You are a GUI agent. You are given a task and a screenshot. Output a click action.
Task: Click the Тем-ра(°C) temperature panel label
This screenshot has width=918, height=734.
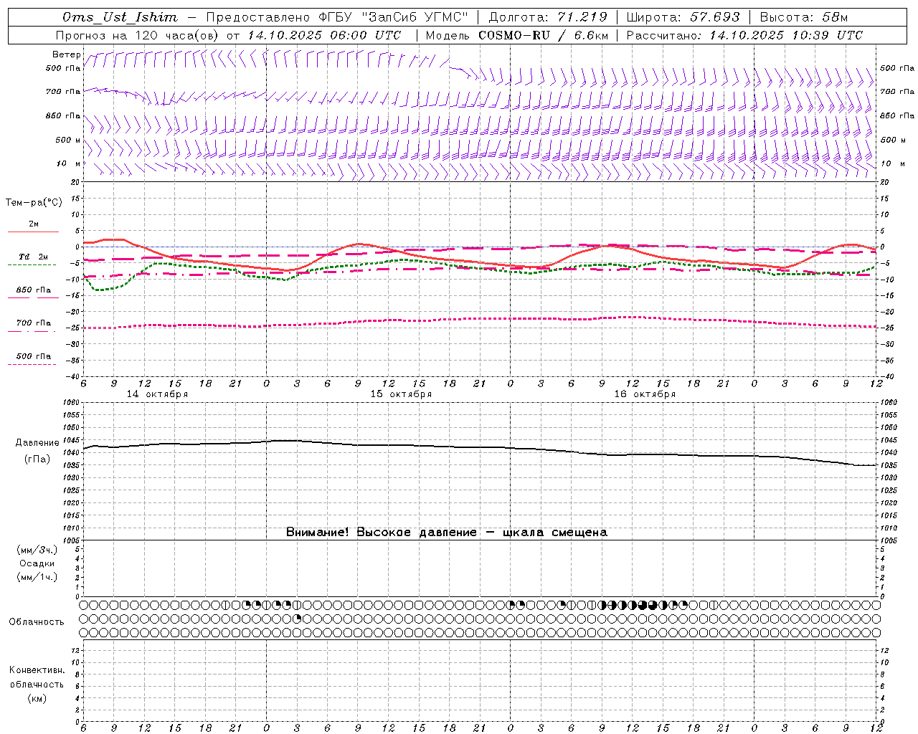click(34, 203)
